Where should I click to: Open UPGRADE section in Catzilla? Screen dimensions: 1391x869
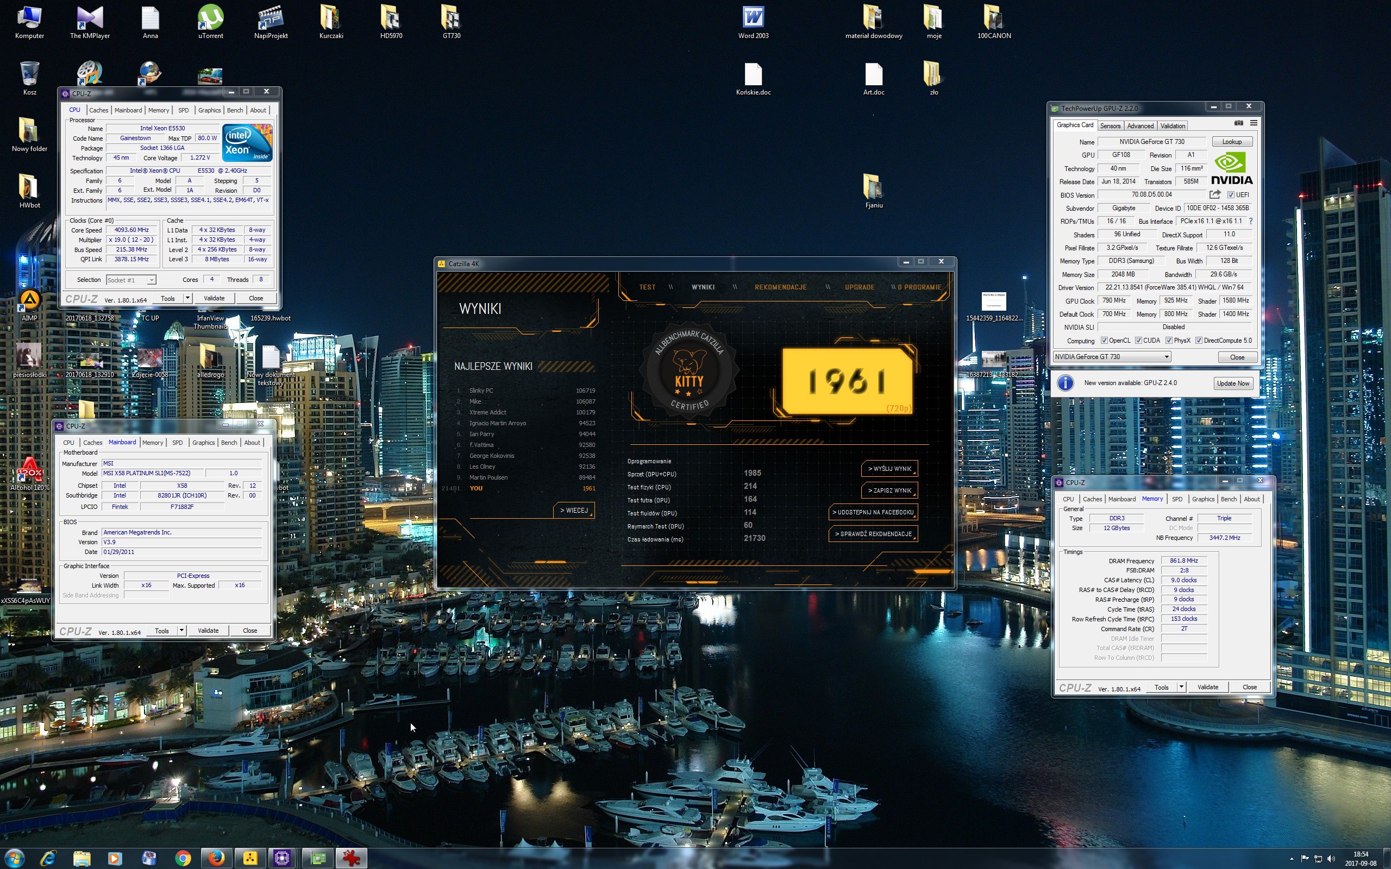(x=859, y=287)
